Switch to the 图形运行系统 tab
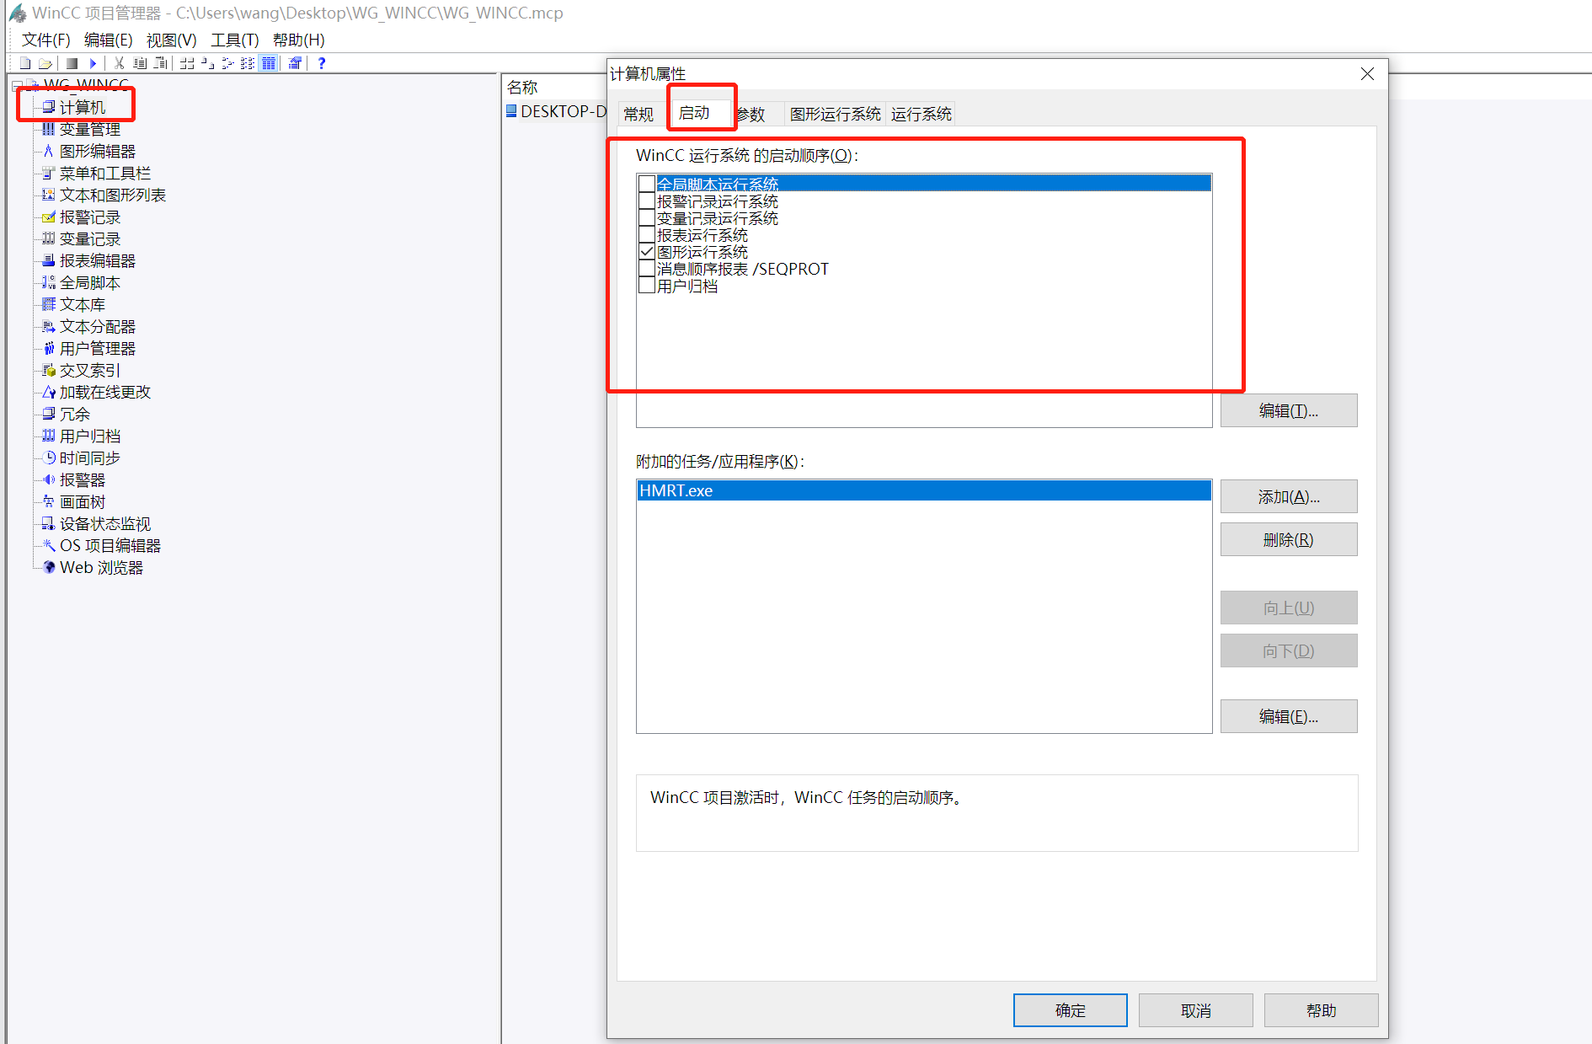Viewport: 1592px width, 1044px height. point(835,114)
